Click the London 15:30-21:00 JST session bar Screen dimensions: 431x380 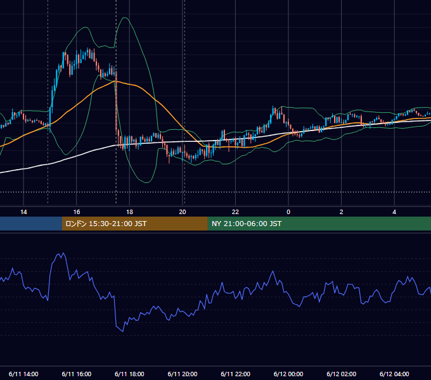[x=134, y=224]
